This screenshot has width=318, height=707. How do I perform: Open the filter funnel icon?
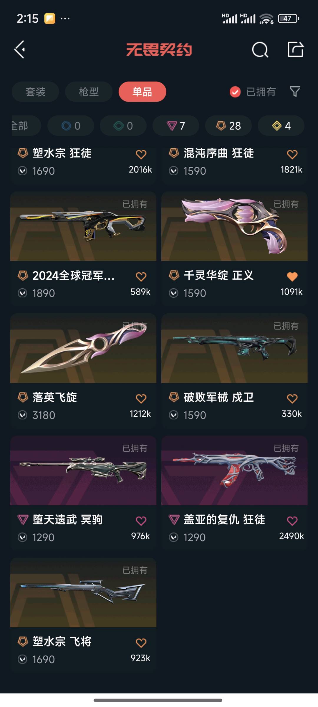[x=295, y=92]
